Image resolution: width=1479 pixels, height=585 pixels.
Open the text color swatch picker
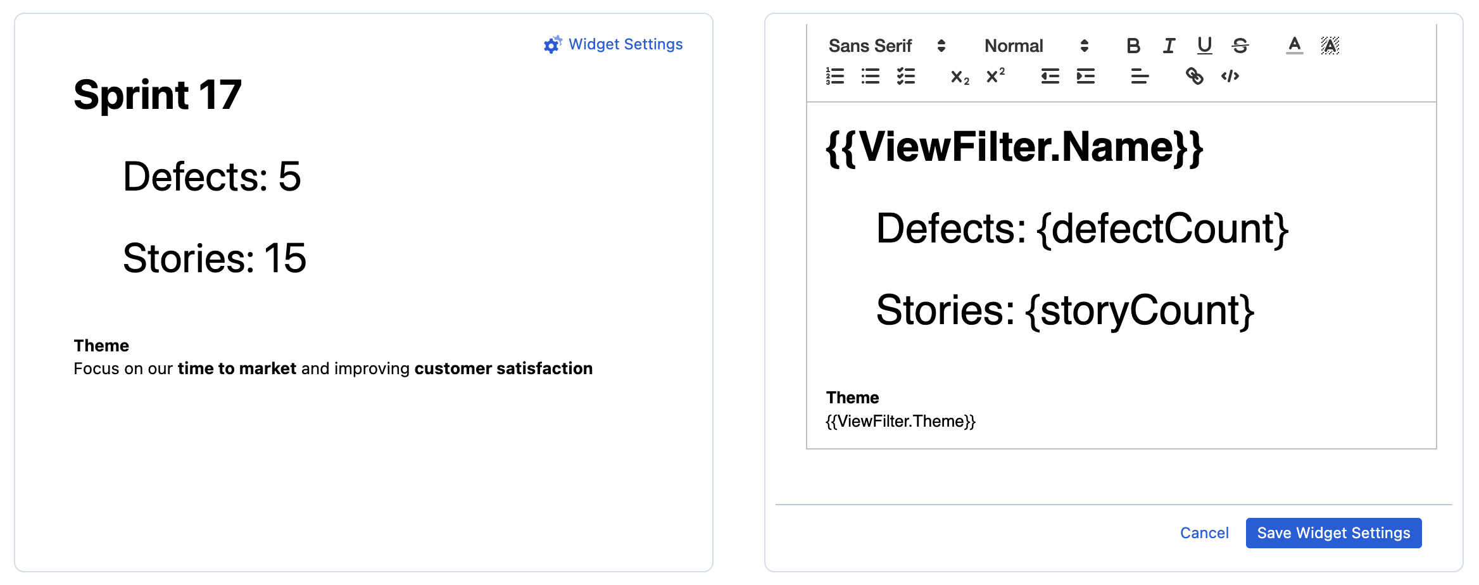point(1294,46)
